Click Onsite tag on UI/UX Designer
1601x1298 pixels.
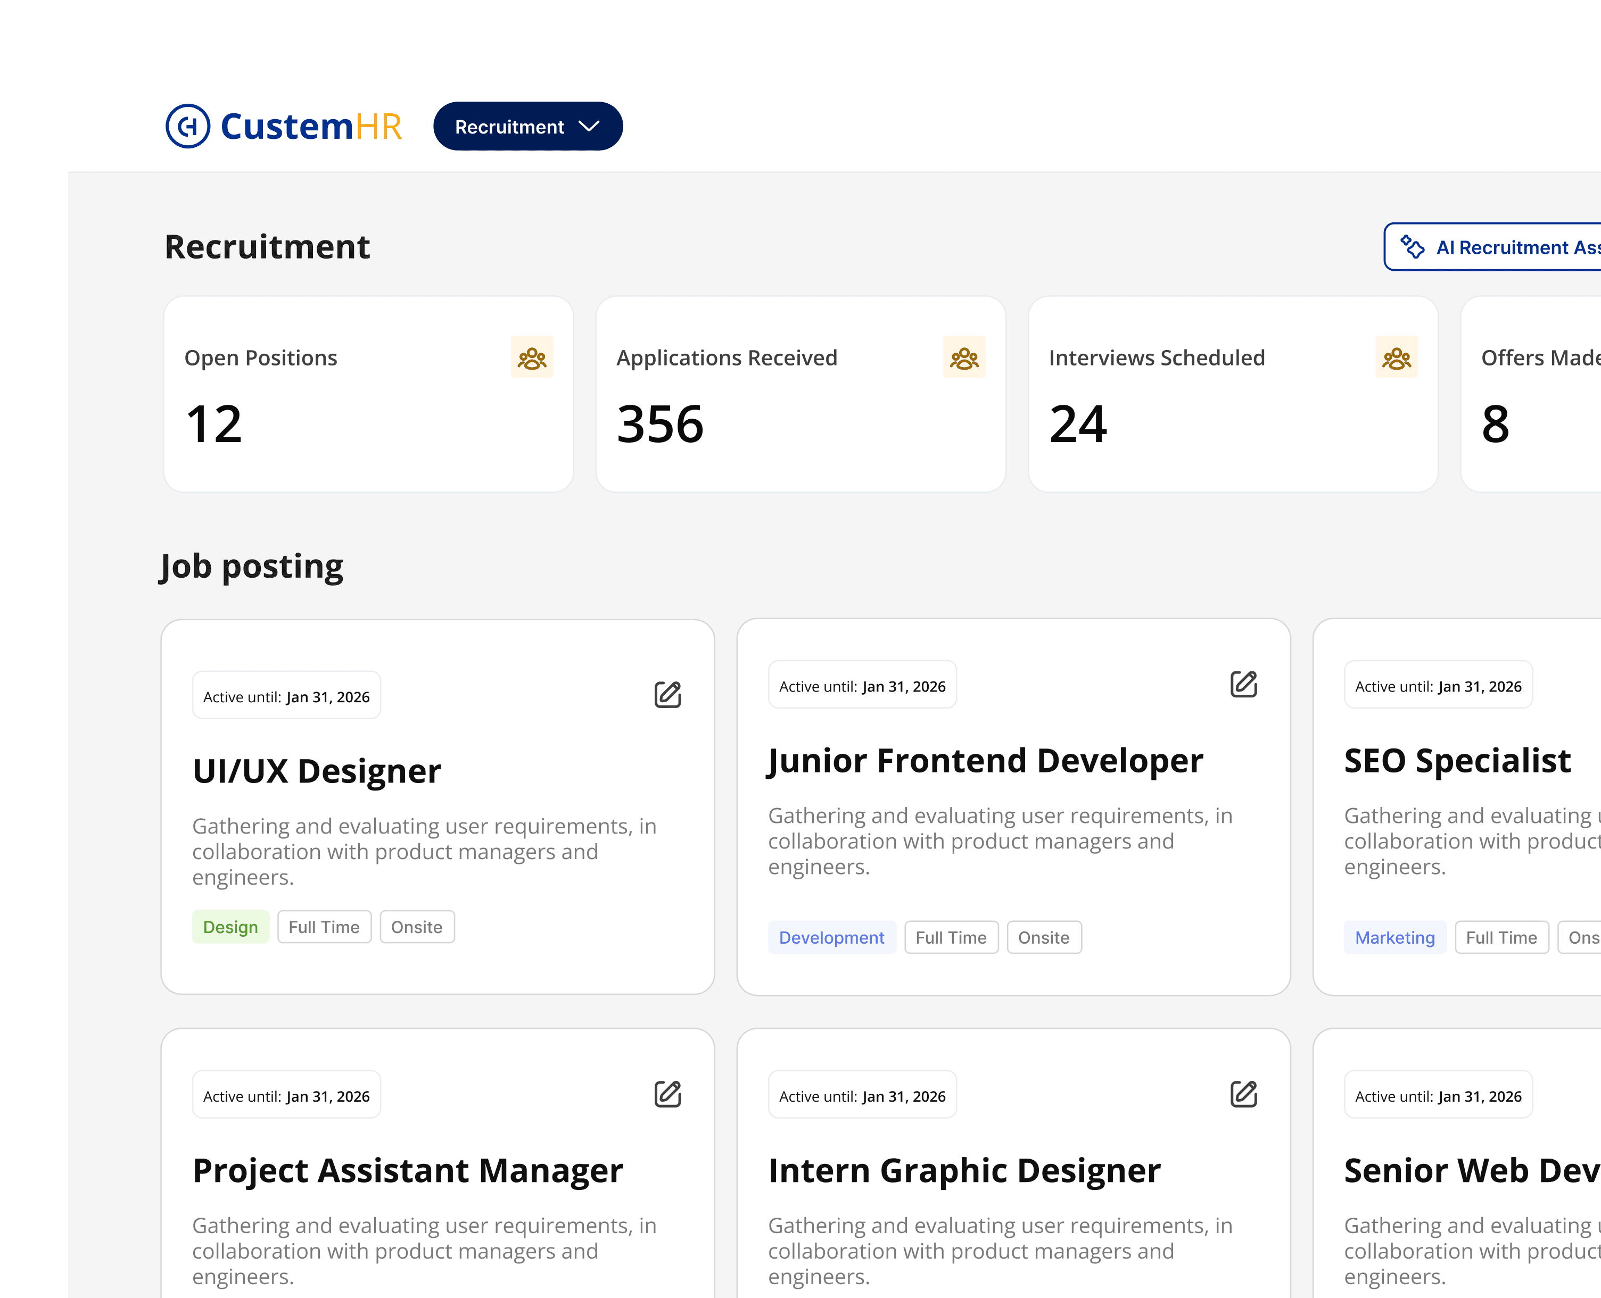(x=417, y=927)
